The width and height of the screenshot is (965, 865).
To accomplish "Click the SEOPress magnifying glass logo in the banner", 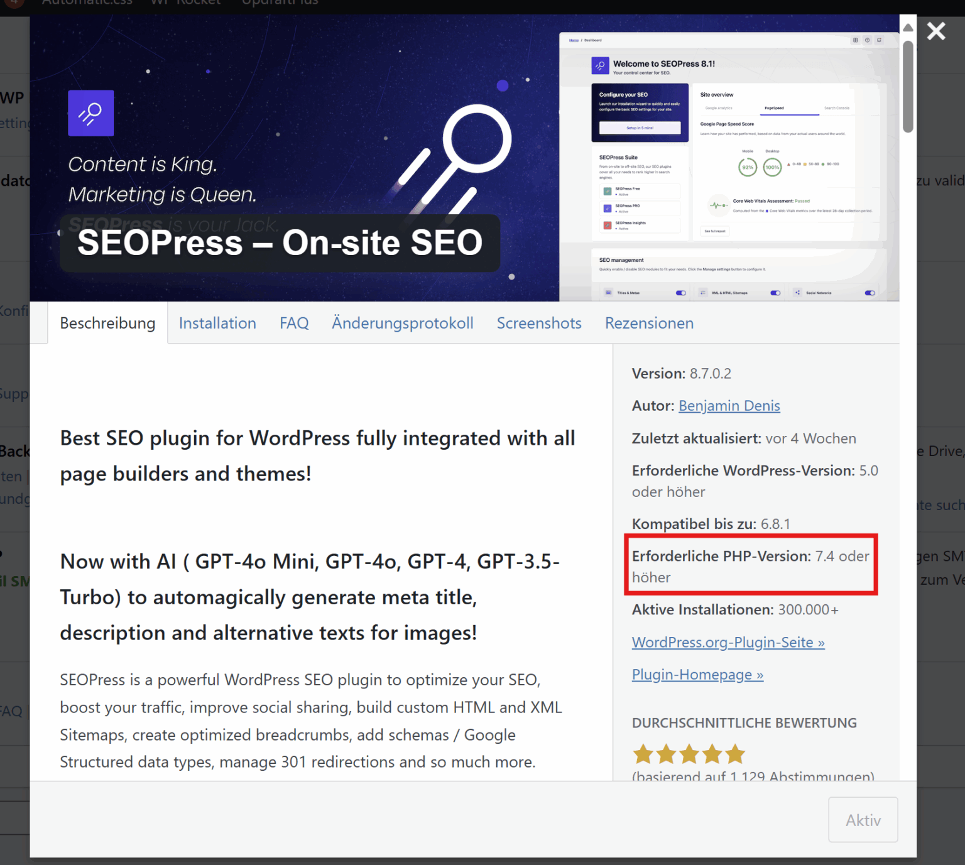I will coord(90,113).
